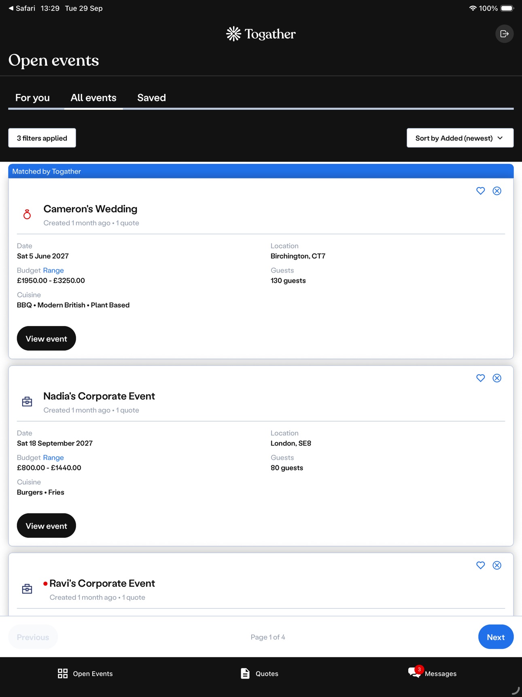Tap the logout icon in the header
Viewport: 522px width, 697px height.
pyautogui.click(x=504, y=34)
